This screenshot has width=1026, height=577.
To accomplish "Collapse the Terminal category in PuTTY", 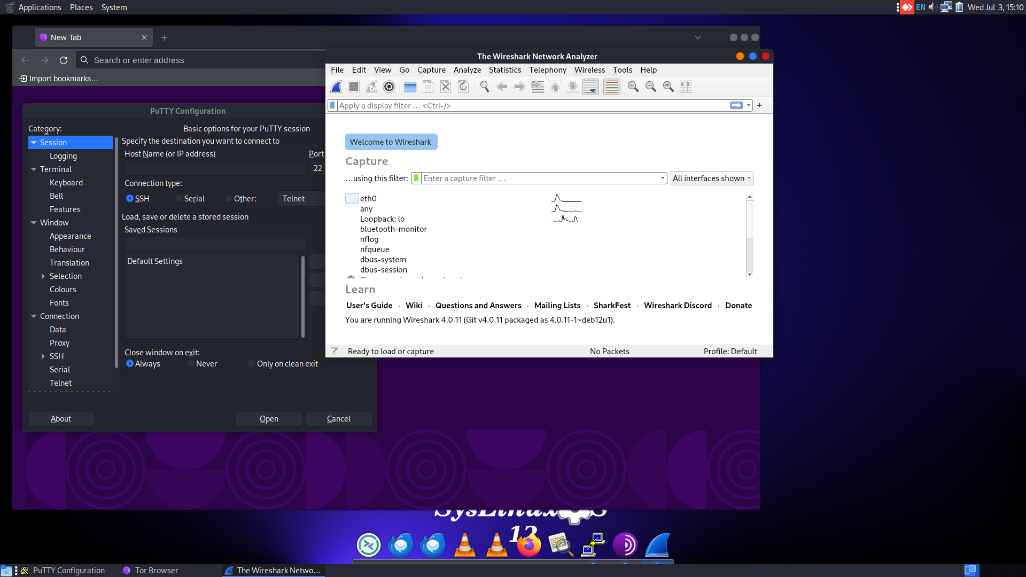I will pos(34,169).
